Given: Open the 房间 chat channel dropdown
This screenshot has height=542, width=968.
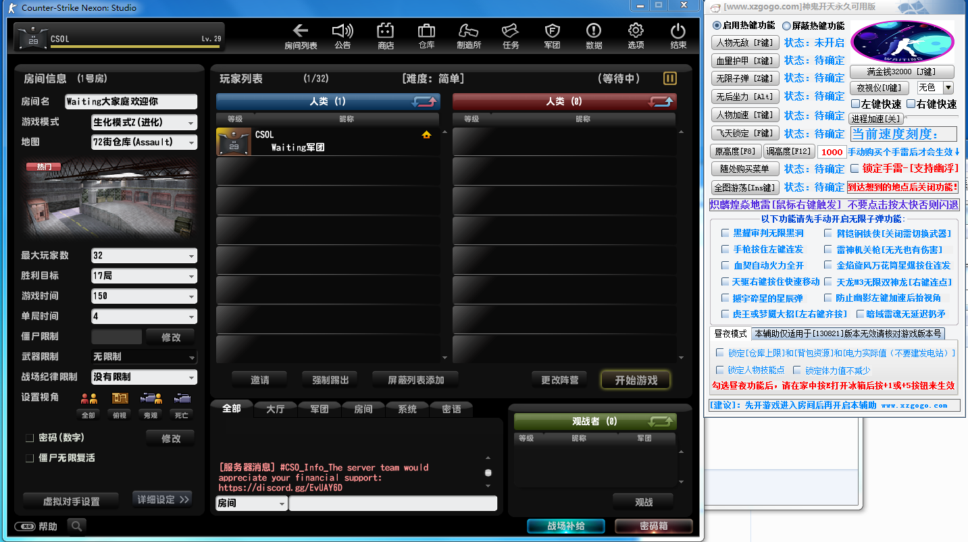Looking at the screenshot, I should pyautogui.click(x=251, y=504).
